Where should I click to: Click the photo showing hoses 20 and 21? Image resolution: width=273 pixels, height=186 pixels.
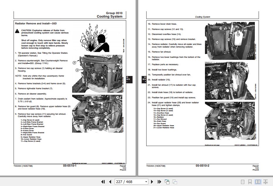coord(230,121)
